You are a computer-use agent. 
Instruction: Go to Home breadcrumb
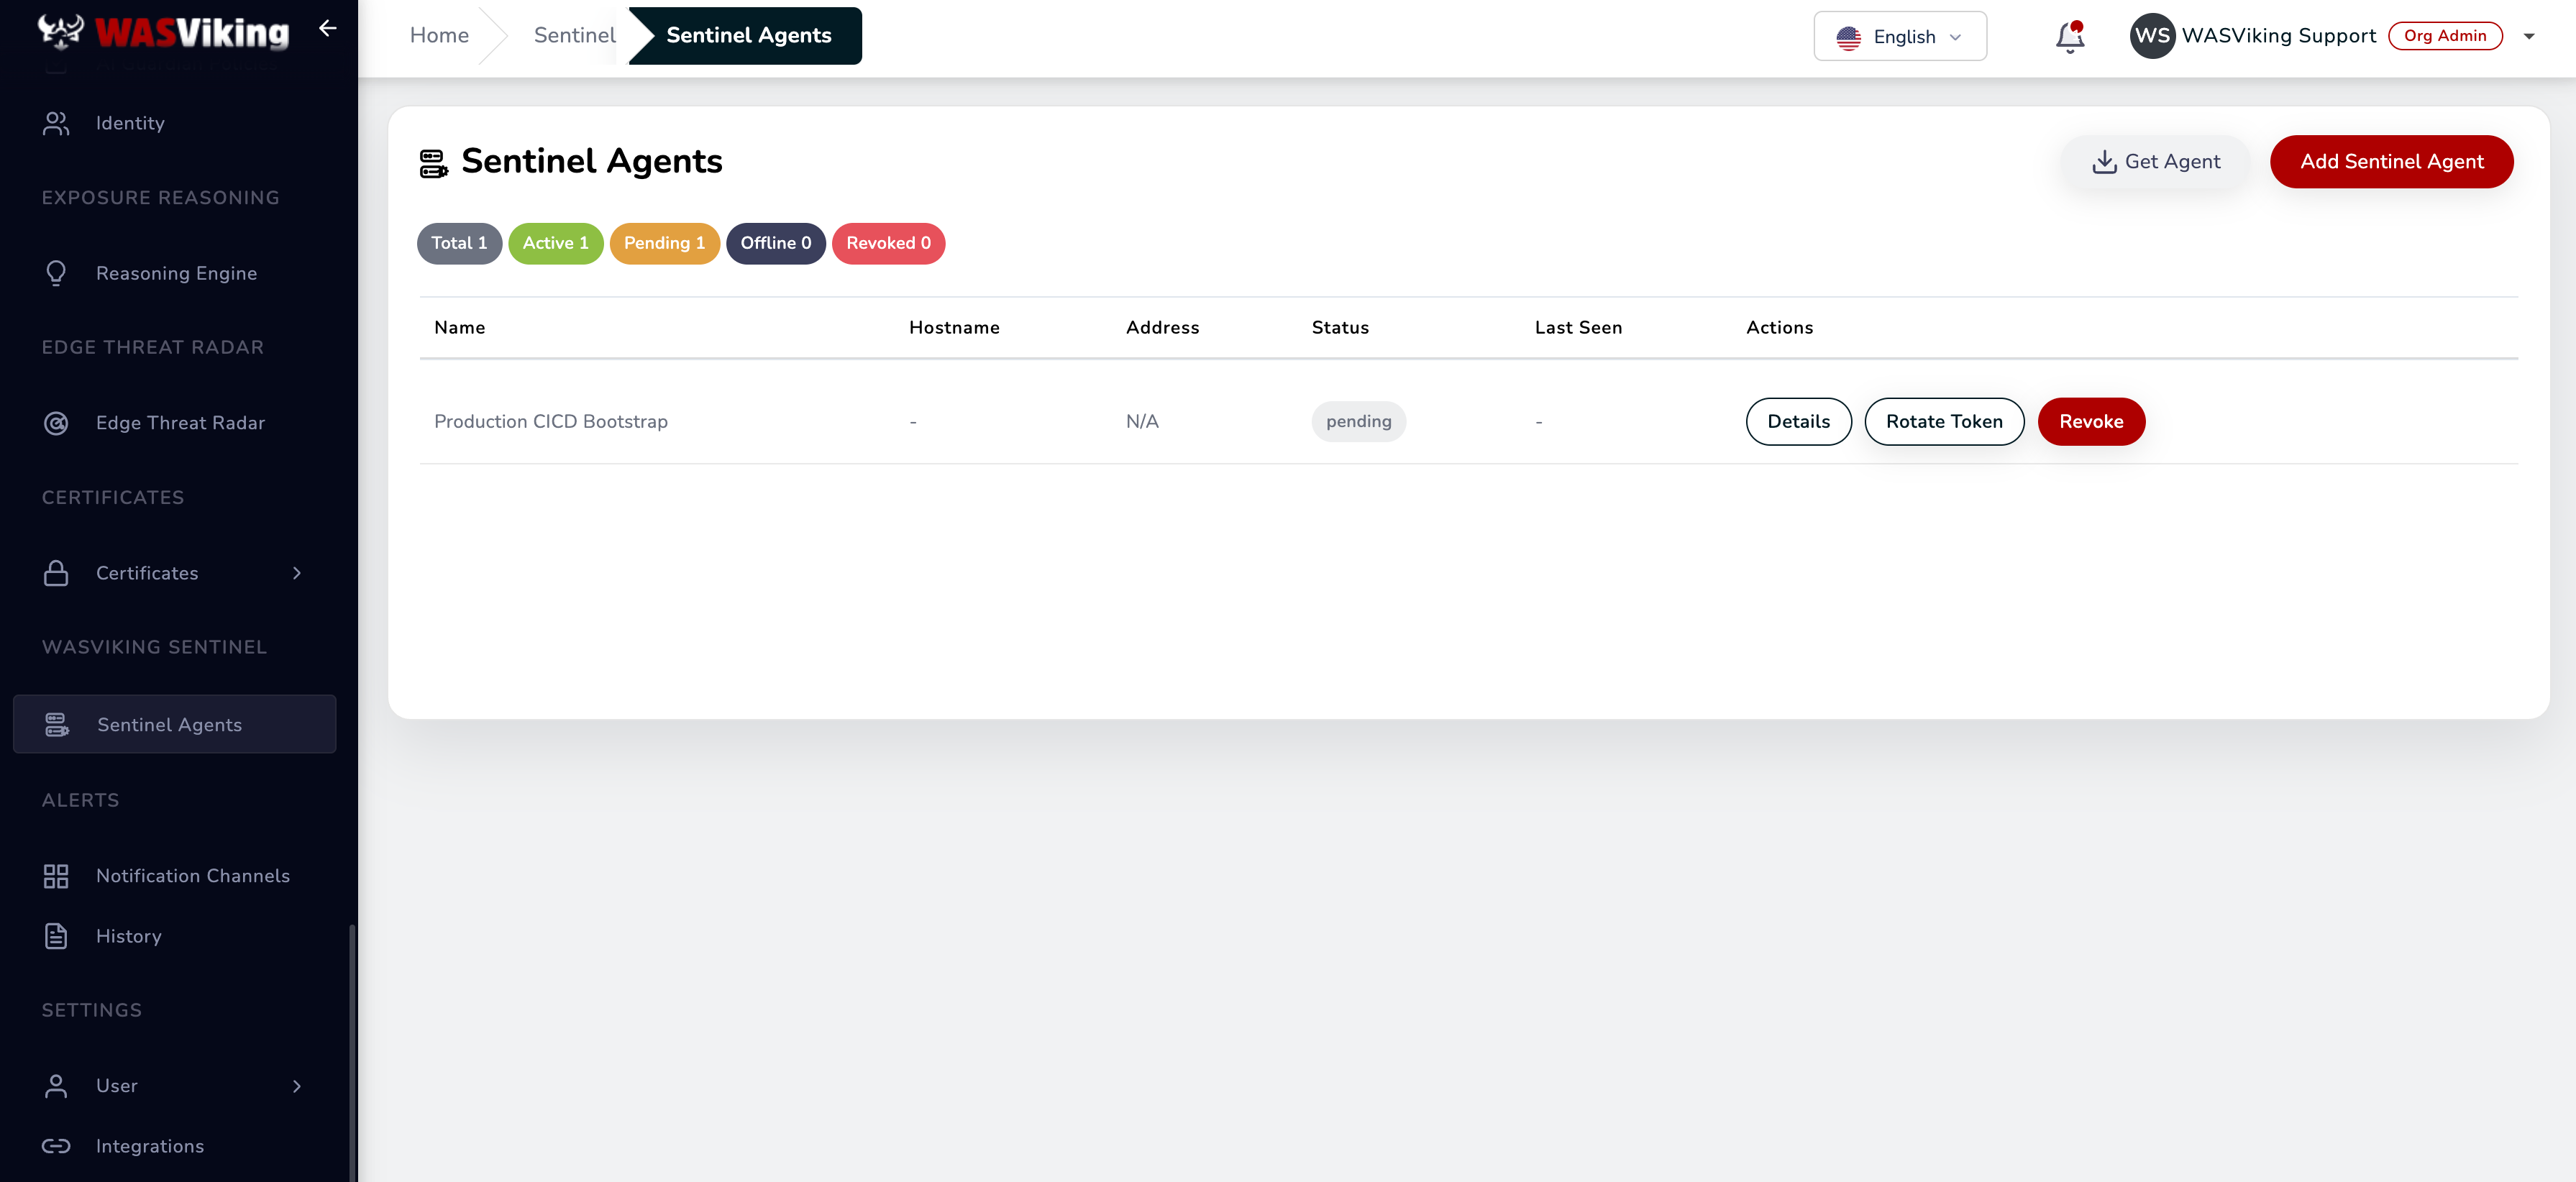point(439,36)
